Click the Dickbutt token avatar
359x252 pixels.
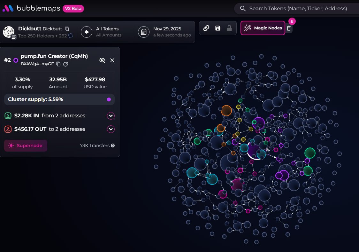click(x=9, y=32)
